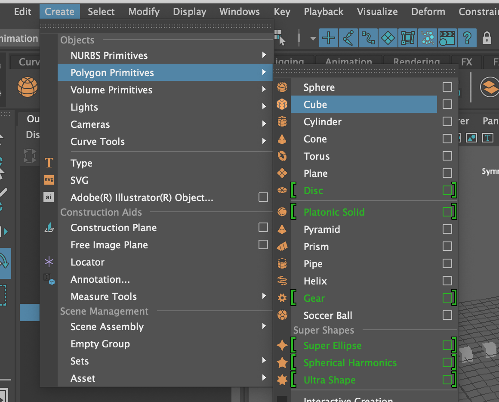Viewport: 499px width, 402px height.
Task: Open the Helix options box
Action: point(447,281)
